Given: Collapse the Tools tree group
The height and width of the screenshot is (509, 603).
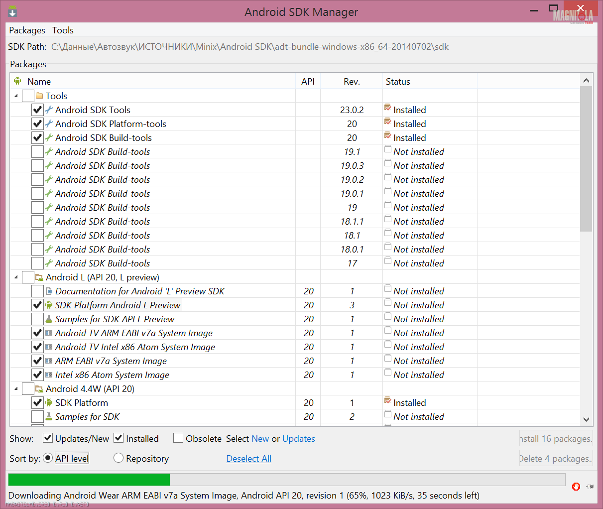Looking at the screenshot, I should click(x=16, y=96).
